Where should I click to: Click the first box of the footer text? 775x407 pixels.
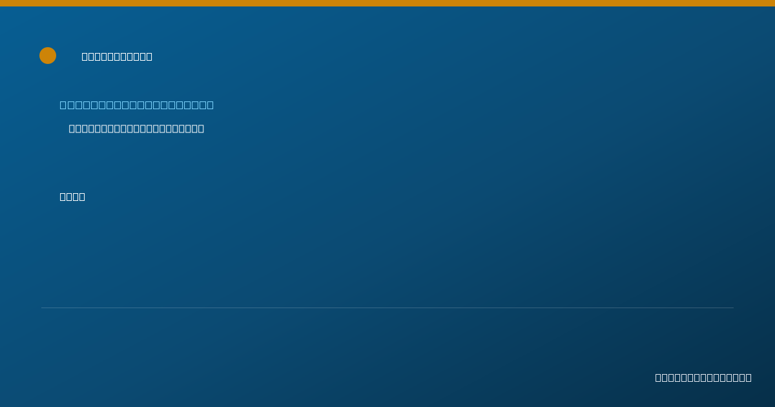(x=659, y=377)
